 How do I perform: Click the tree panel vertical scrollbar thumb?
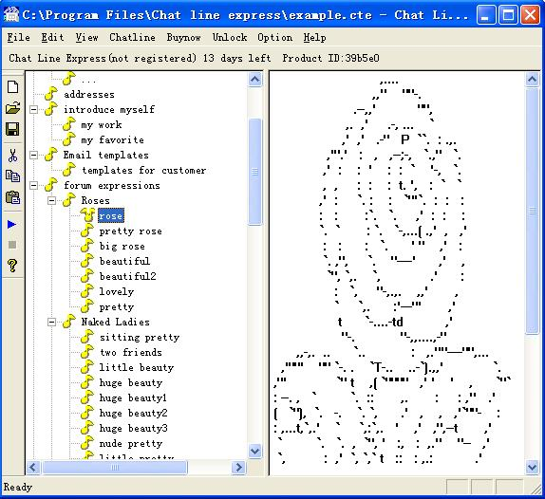255,172
